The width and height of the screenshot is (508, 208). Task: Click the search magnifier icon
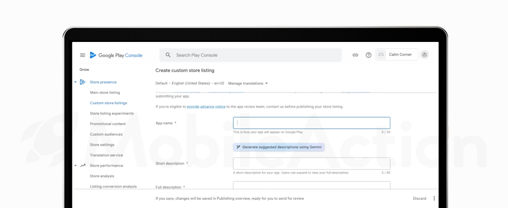point(168,55)
